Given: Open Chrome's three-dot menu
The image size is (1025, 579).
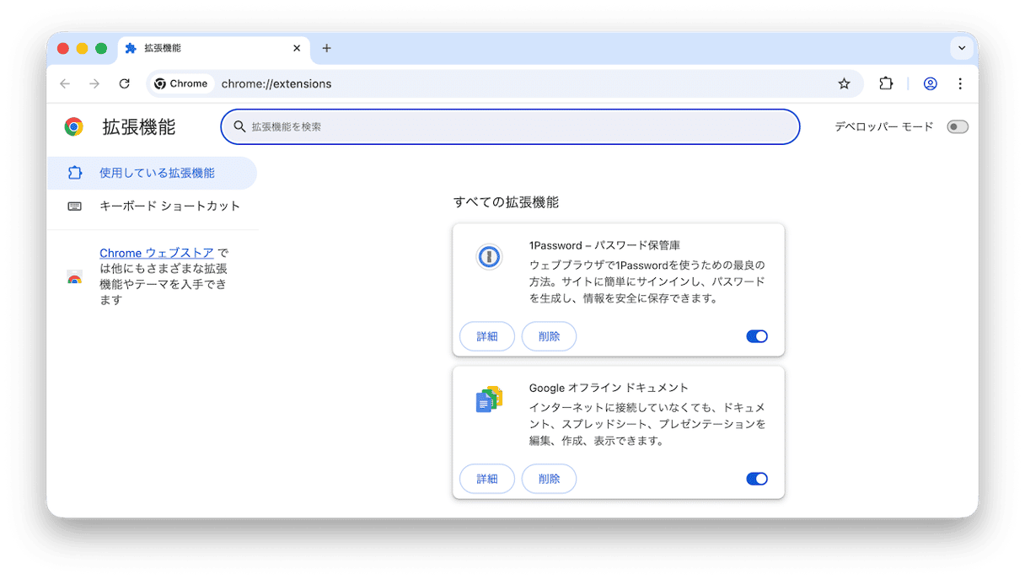Looking at the screenshot, I should (960, 83).
